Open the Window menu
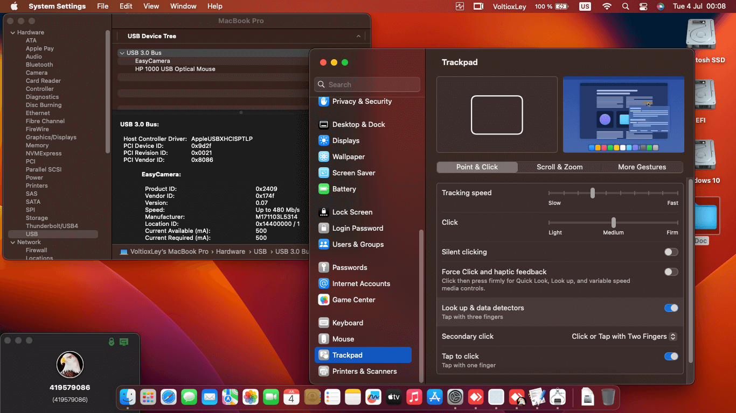This screenshot has height=413, width=736. coord(183,6)
